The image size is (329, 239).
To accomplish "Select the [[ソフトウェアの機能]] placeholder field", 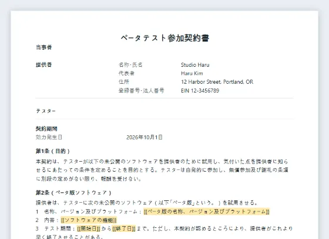I will [89, 220].
